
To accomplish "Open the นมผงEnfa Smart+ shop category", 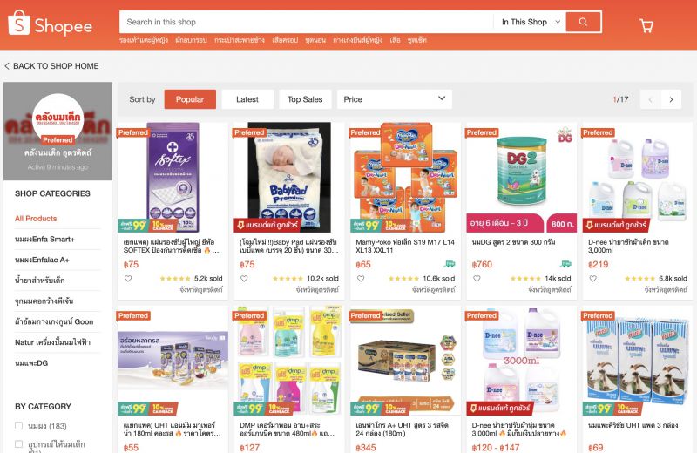I will (x=45, y=240).
